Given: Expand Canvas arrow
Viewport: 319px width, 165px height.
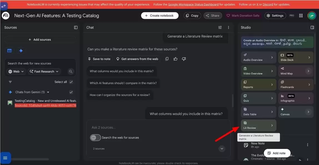Looking at the screenshot, I should pyautogui.click(x=308, y=112).
